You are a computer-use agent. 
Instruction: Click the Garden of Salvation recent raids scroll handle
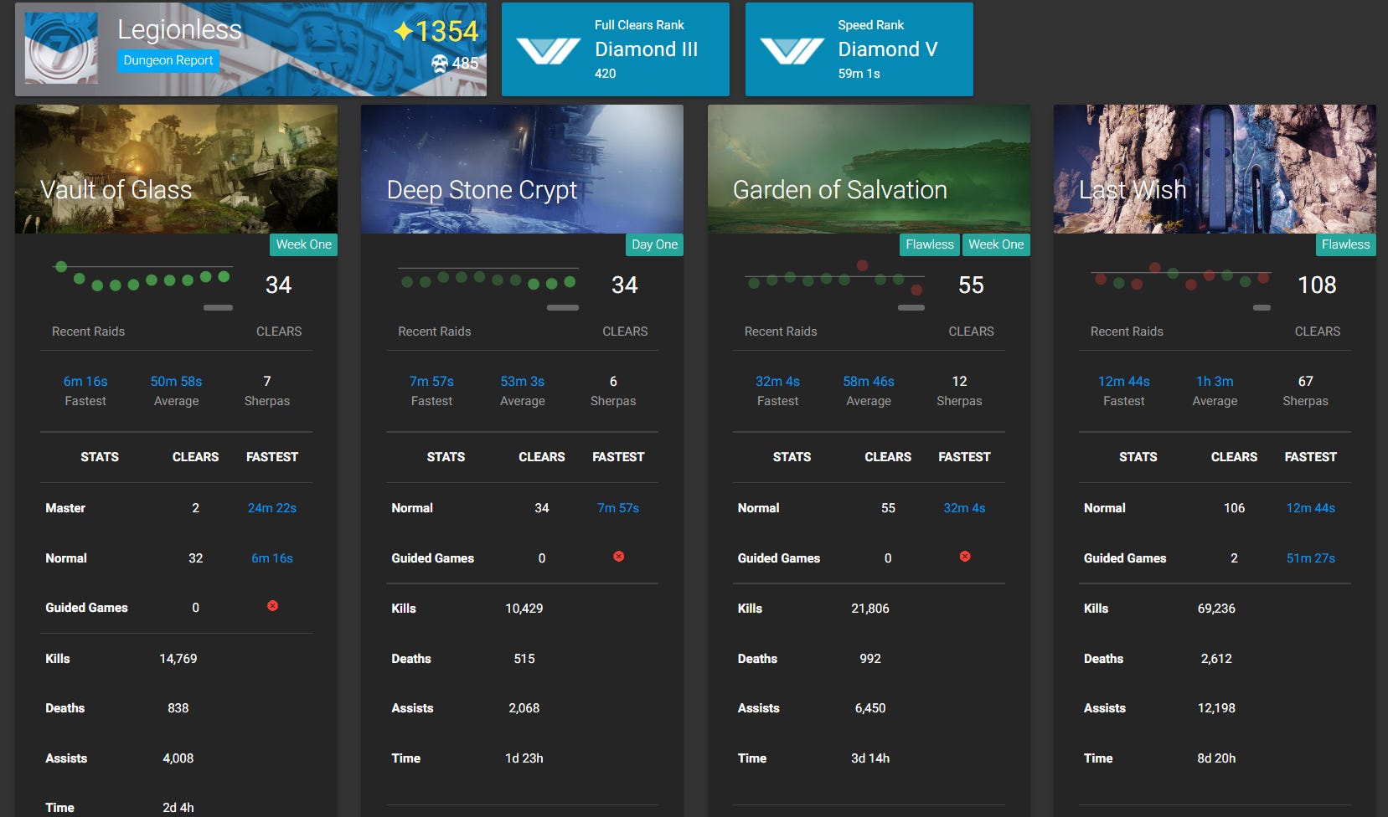[x=911, y=307]
